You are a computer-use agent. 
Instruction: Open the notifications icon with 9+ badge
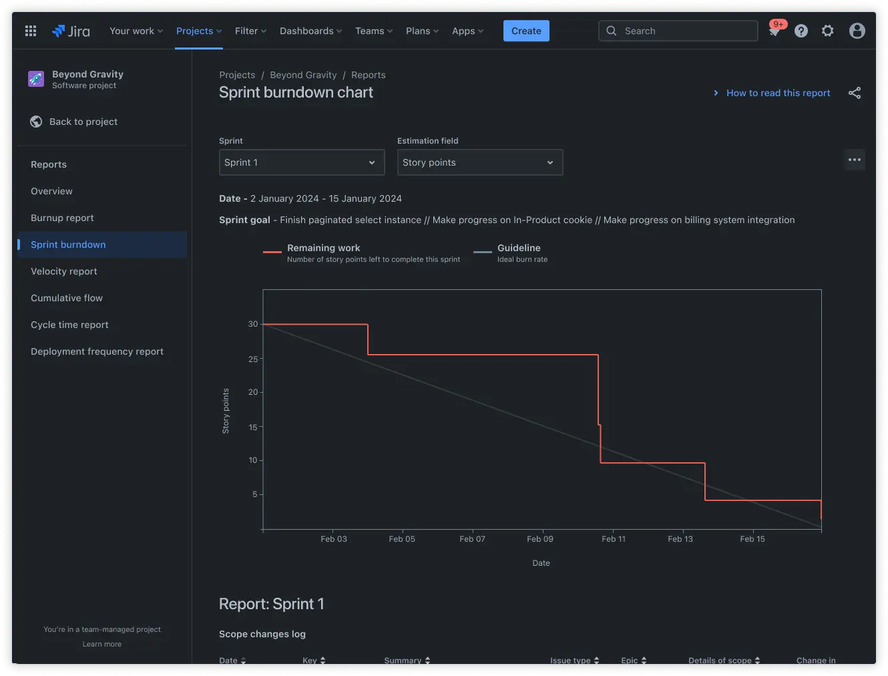pyautogui.click(x=775, y=30)
